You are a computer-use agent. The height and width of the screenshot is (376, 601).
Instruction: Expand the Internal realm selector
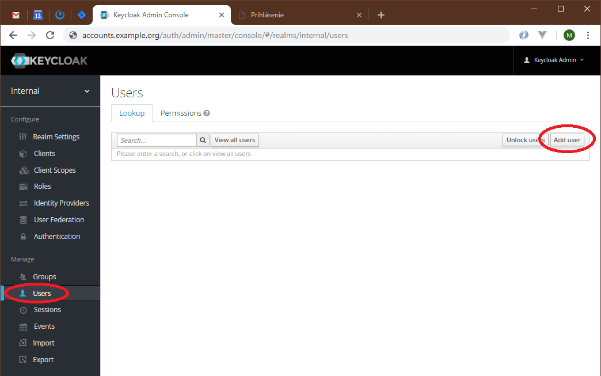click(x=50, y=91)
